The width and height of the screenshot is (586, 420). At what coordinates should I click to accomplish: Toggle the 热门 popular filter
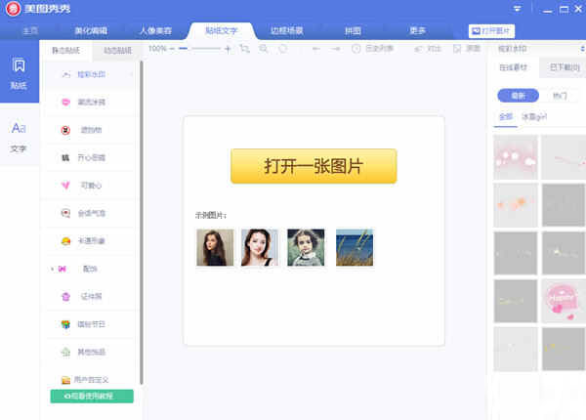[559, 96]
